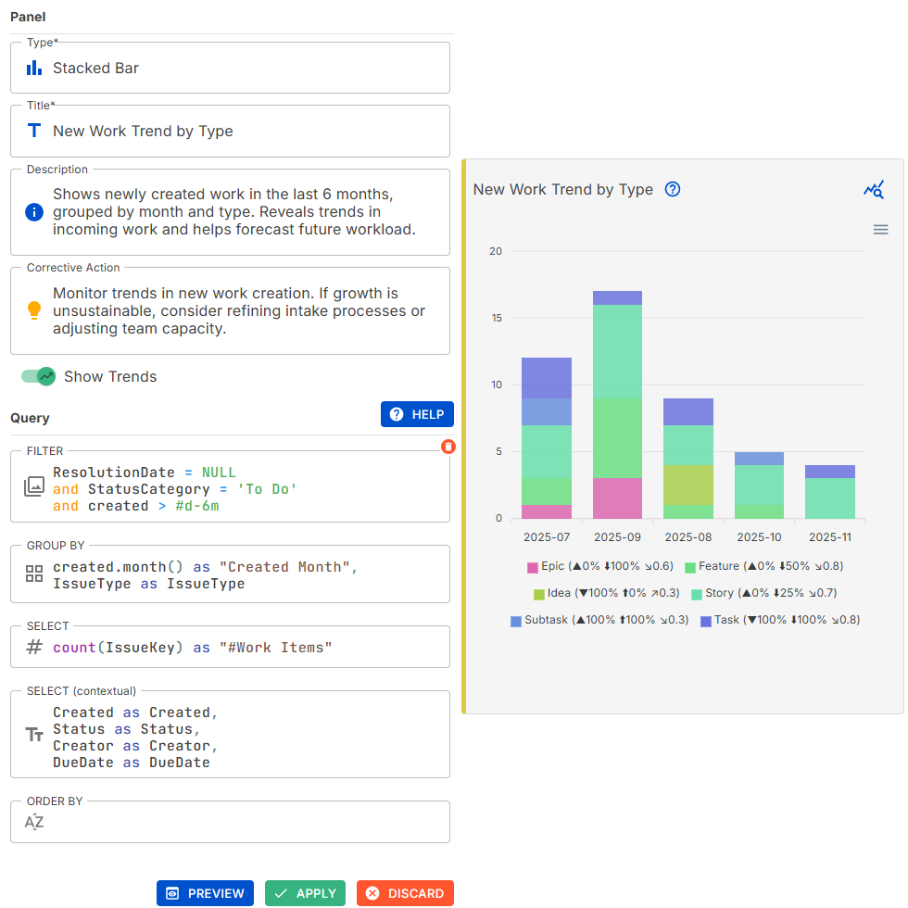Click the GROUP BY grid icon

click(34, 574)
